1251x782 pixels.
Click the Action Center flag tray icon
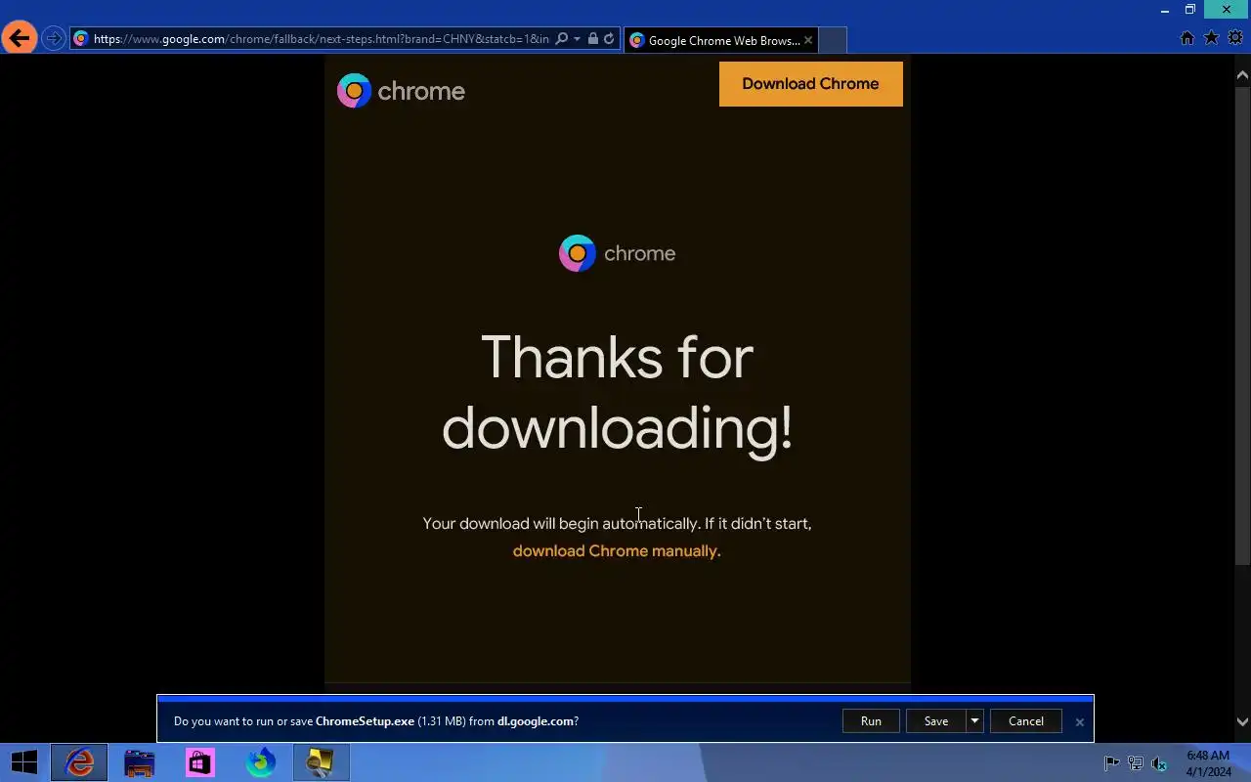tap(1111, 763)
